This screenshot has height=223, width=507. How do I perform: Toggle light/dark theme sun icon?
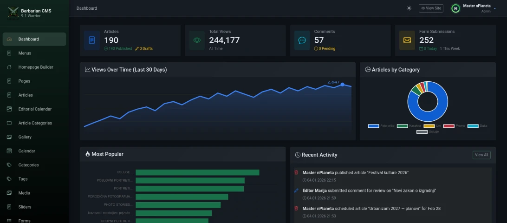(409, 8)
